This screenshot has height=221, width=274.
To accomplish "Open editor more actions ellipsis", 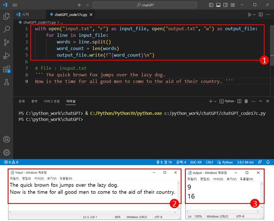I will coord(268,15).
